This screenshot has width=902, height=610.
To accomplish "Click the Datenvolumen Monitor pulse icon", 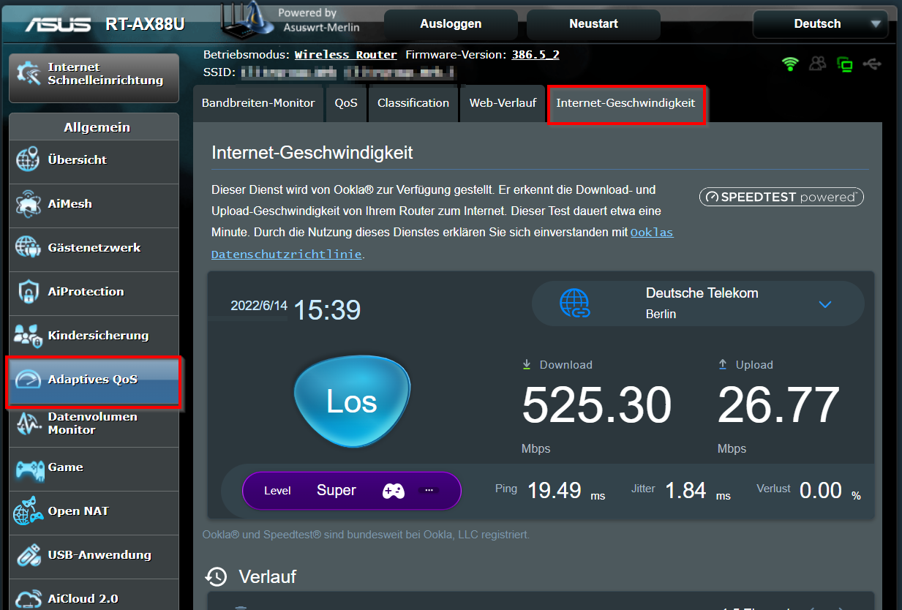I will pos(28,423).
